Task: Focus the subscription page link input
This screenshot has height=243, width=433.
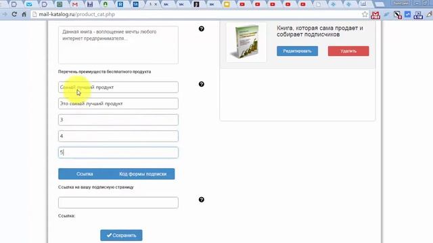Action: click(118, 202)
